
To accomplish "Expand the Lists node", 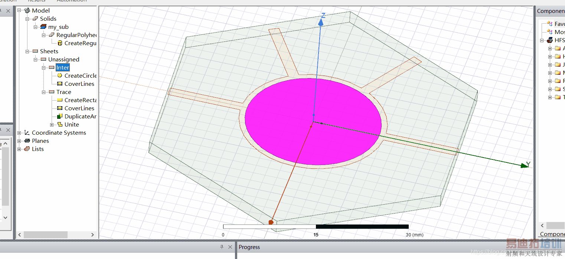I will pyautogui.click(x=19, y=149).
